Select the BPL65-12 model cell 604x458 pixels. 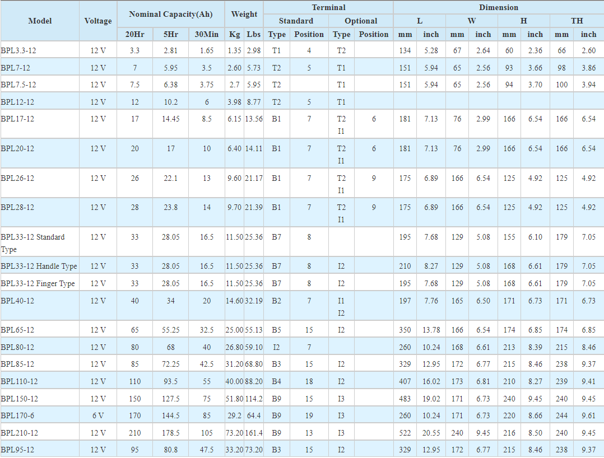point(17,330)
